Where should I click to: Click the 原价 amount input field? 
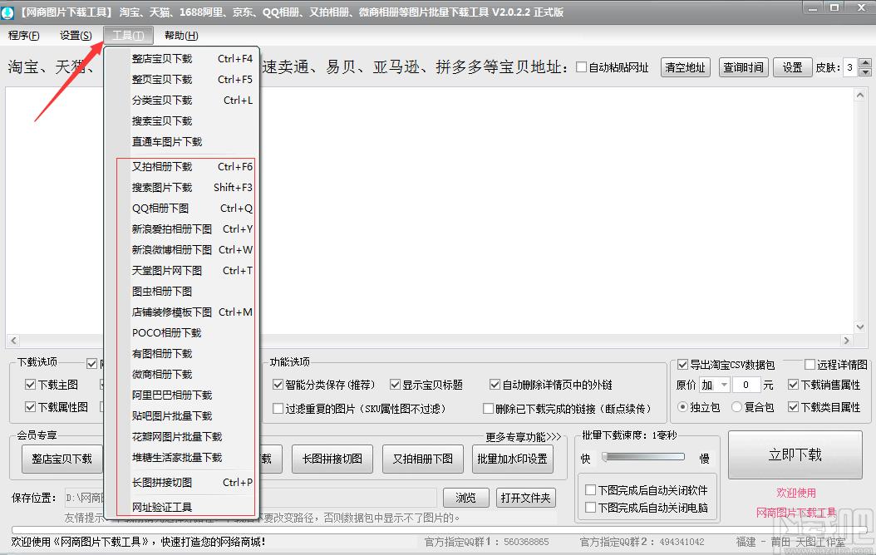pos(746,385)
